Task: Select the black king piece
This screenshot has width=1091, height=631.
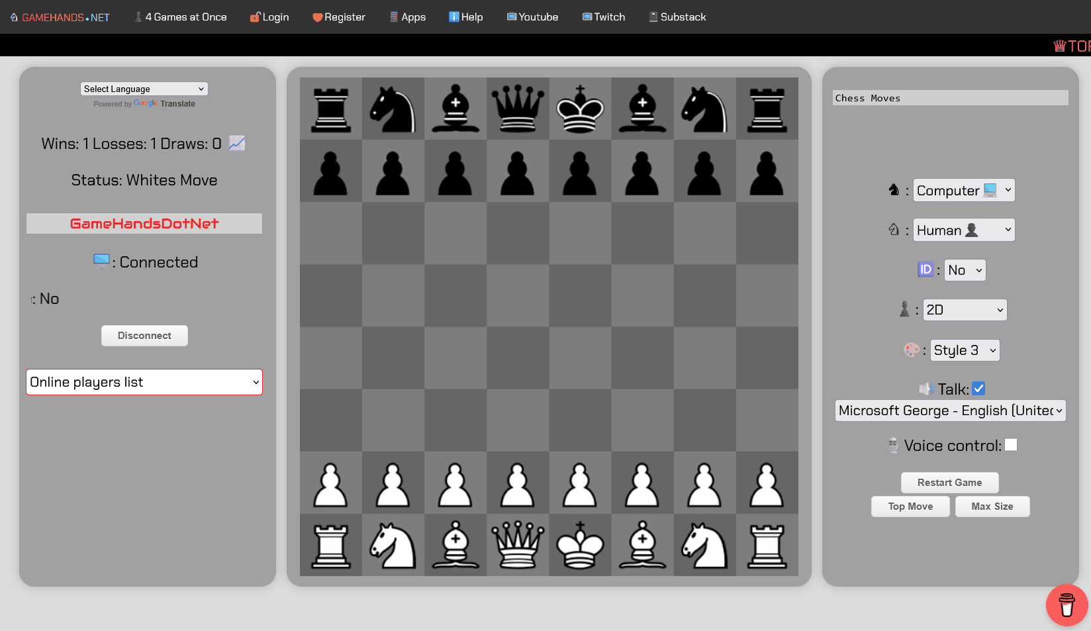Action: click(x=580, y=109)
